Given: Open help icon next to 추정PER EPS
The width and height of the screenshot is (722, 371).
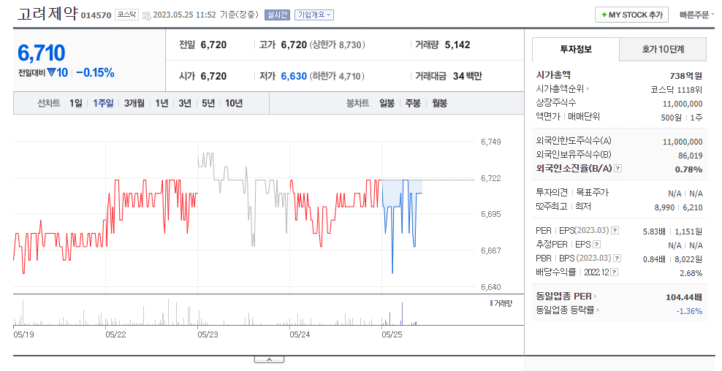Looking at the screenshot, I should 597,245.
